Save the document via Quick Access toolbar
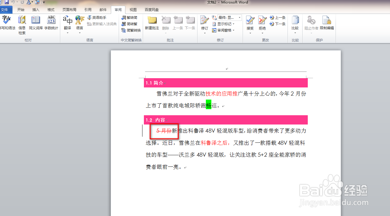Screen dimensions: 390x216 click(x=6, y=2)
